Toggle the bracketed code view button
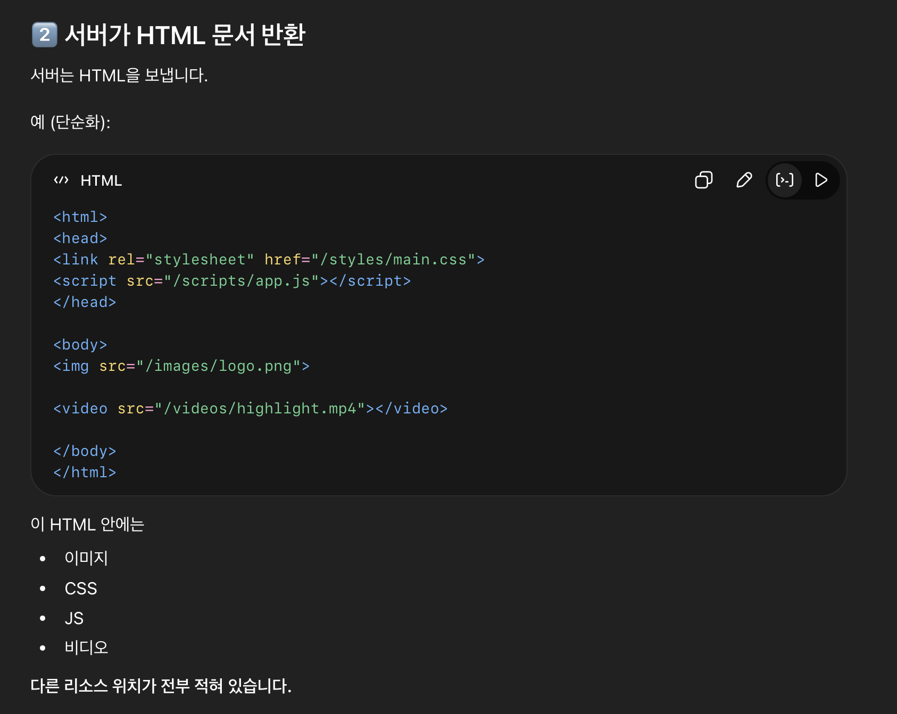Viewport: 897px width, 714px height. [785, 180]
